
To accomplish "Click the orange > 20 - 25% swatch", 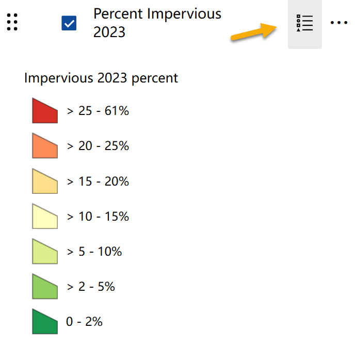I will coord(44,146).
